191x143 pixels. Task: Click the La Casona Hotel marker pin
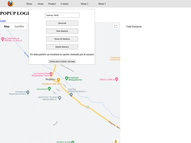pos(51,74)
